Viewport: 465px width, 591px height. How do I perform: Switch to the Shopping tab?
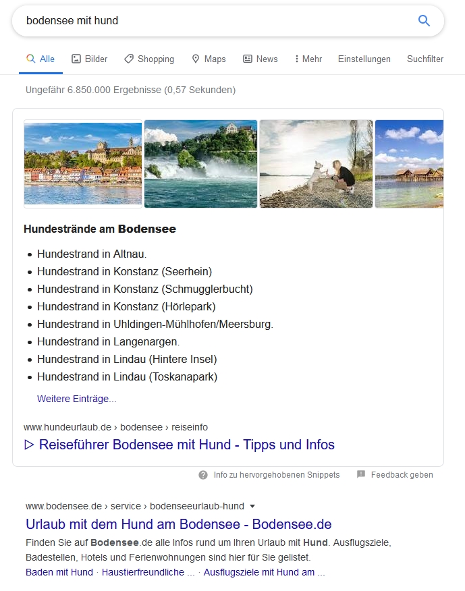(149, 59)
